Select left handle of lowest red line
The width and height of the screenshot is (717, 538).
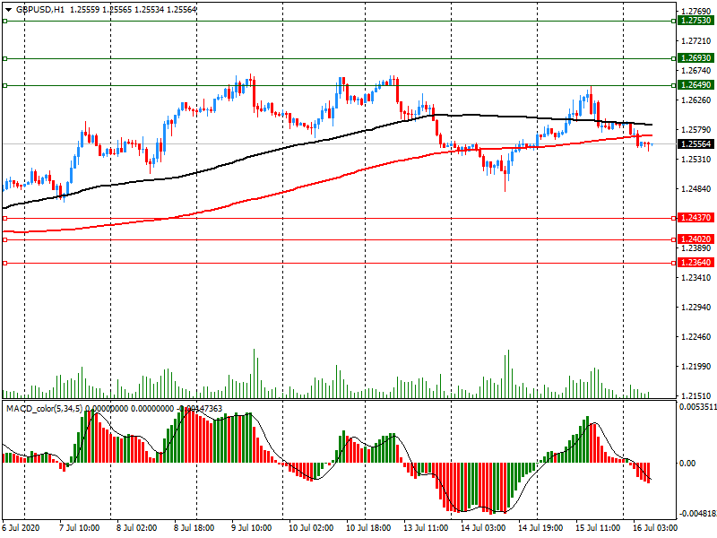pos(4,263)
